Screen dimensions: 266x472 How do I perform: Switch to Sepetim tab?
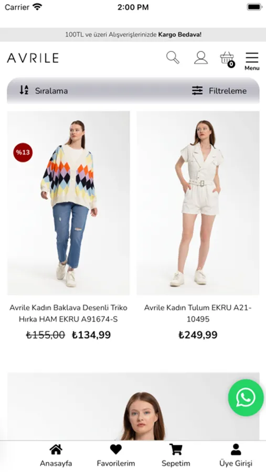pyautogui.click(x=176, y=455)
